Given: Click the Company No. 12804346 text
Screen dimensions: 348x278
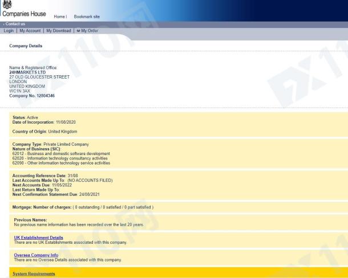Looking at the screenshot, I should coord(32,96).
